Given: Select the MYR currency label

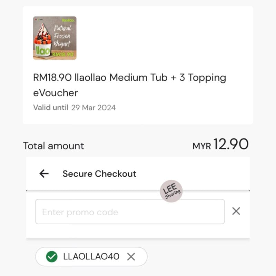Looking at the screenshot, I should tap(202, 146).
